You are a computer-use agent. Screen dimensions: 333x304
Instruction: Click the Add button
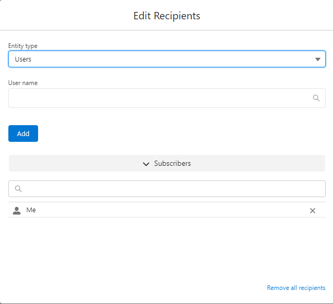pyautogui.click(x=23, y=133)
